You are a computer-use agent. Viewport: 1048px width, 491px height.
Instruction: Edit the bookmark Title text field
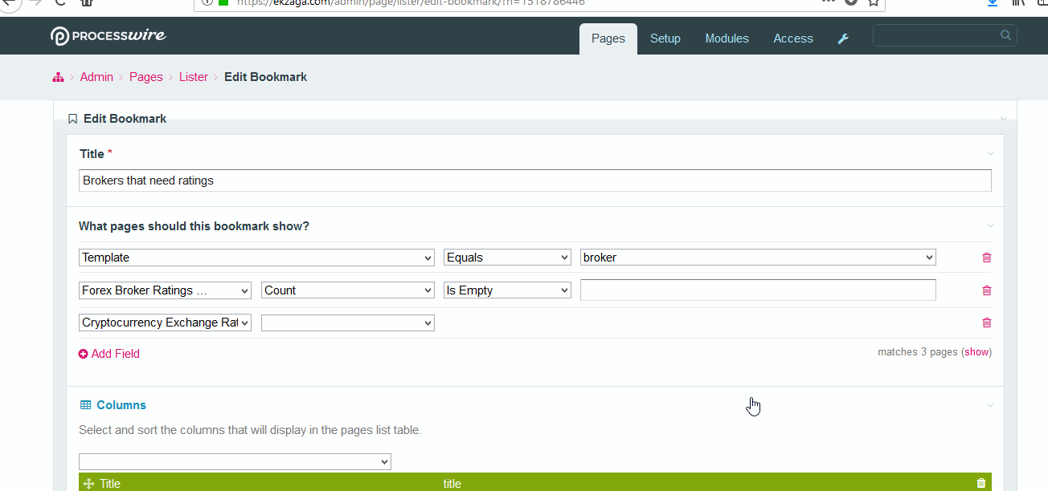(535, 181)
